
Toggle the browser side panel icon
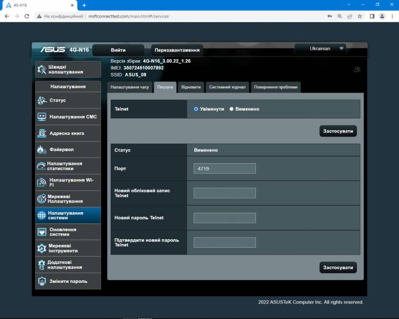372,16
